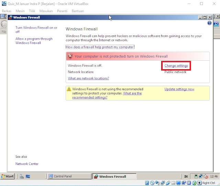The image size is (220, 186).
Task: Open the VirtualBox hard disk status icon
Action: click(147, 183)
